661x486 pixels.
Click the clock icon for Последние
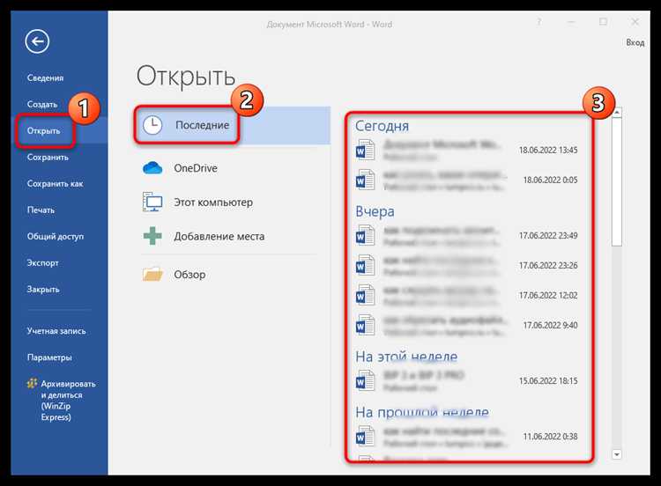(x=152, y=126)
